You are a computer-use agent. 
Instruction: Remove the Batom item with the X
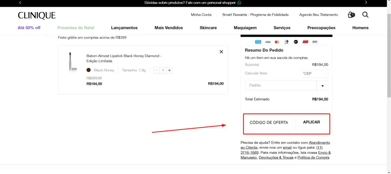pyautogui.click(x=221, y=52)
